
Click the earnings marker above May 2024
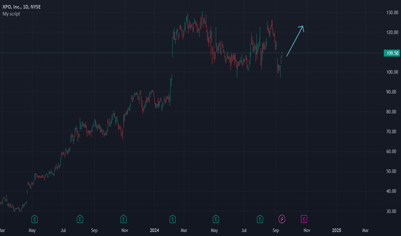coord(216,219)
